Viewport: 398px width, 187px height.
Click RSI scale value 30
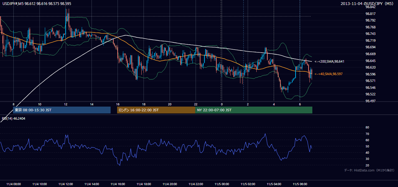coord(367,159)
